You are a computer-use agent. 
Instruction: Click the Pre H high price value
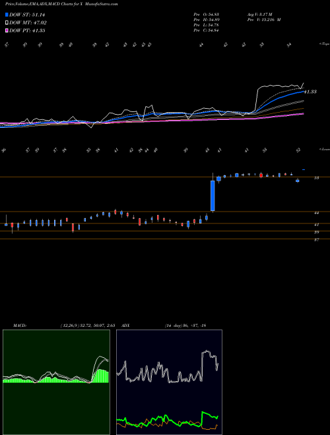pos(206,20)
